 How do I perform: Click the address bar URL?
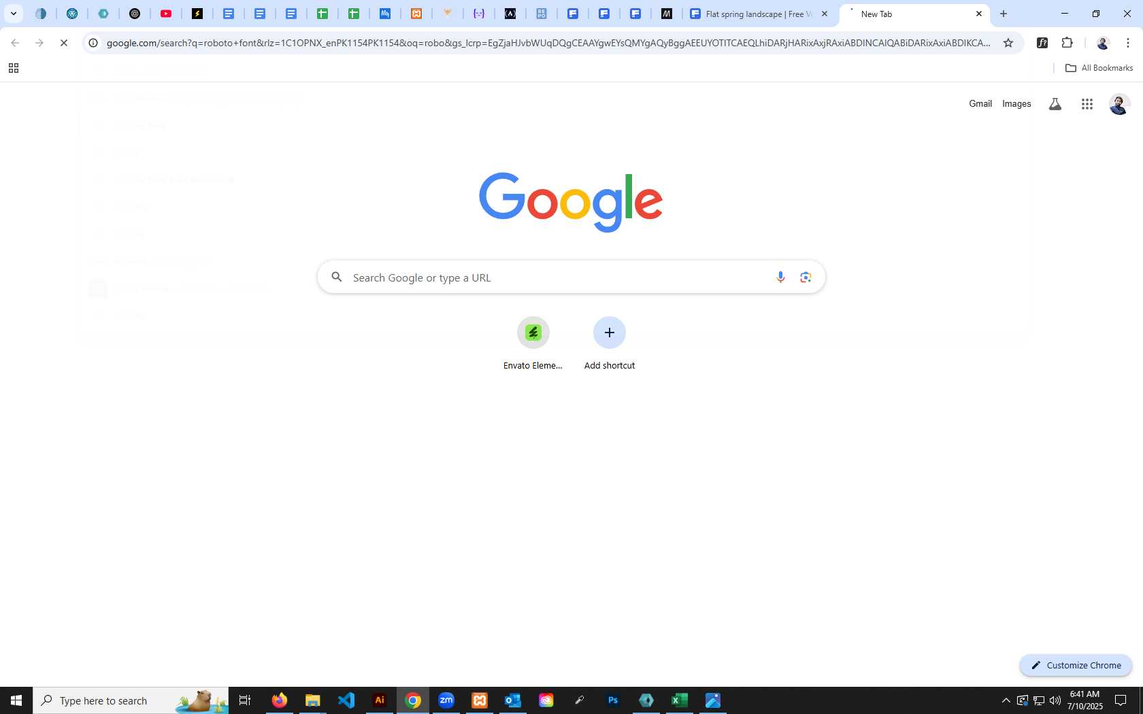pyautogui.click(x=548, y=43)
